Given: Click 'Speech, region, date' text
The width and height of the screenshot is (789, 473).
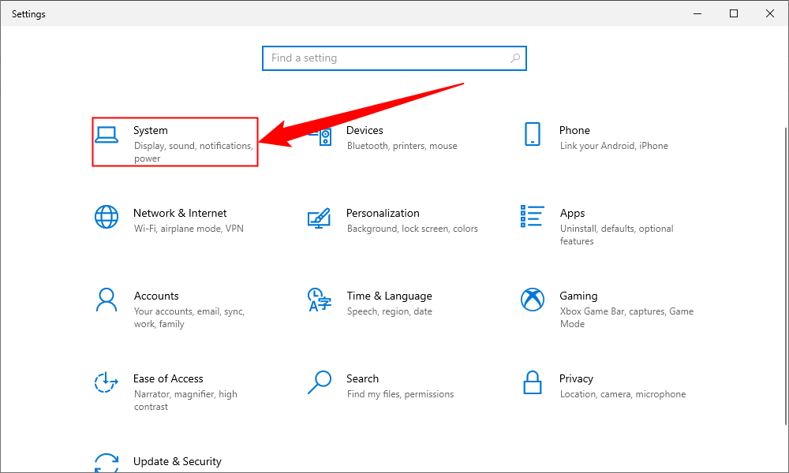Looking at the screenshot, I should 390,311.
